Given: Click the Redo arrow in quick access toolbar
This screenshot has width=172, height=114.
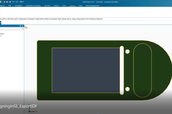Looking at the screenshot, I should pos(17,2).
